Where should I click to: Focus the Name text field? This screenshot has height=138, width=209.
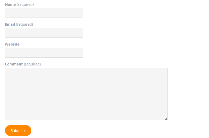(44, 13)
